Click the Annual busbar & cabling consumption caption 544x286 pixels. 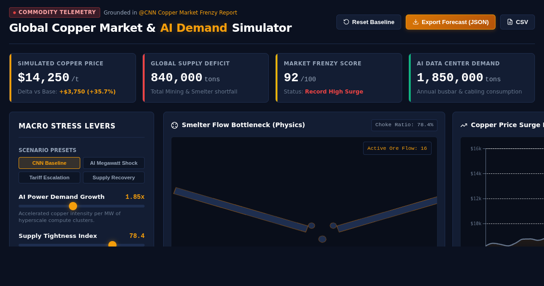[469, 92]
